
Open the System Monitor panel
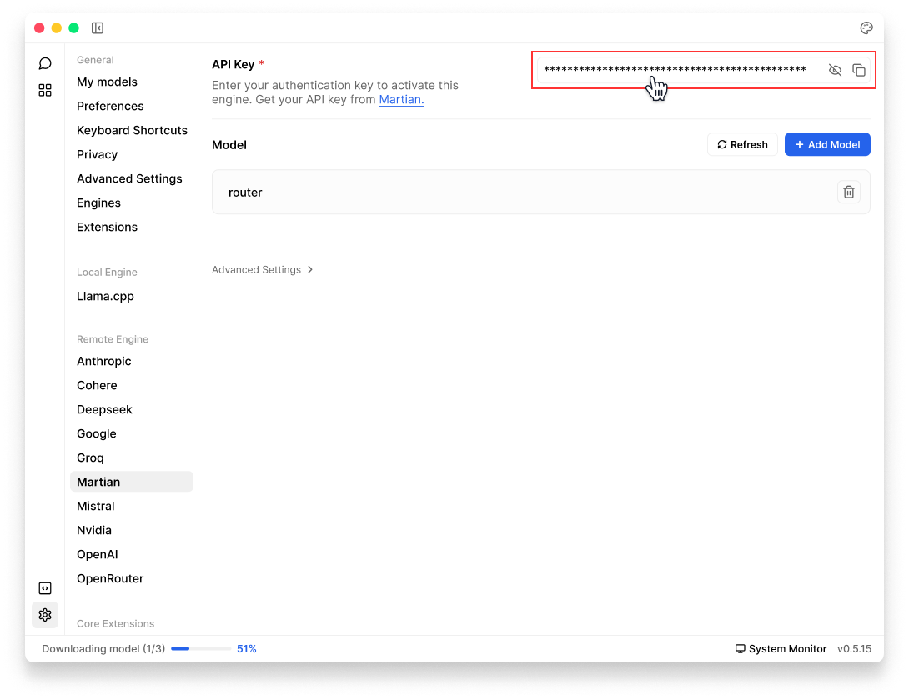click(781, 648)
